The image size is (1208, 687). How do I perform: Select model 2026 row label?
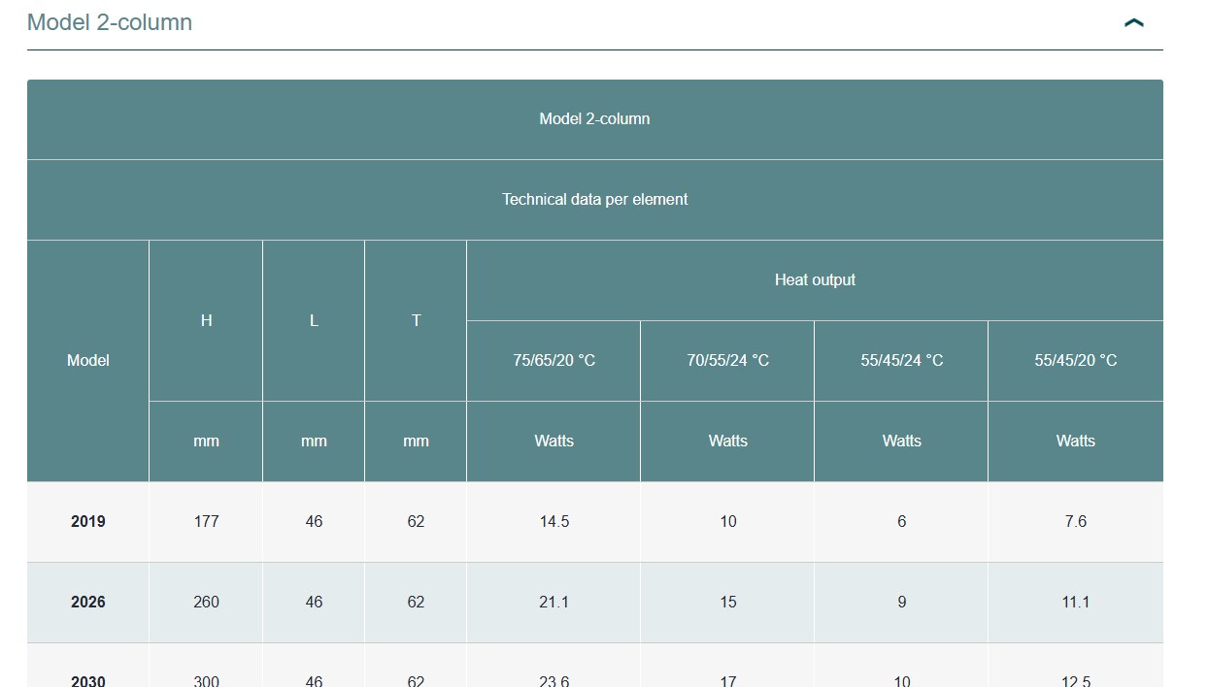(x=87, y=602)
